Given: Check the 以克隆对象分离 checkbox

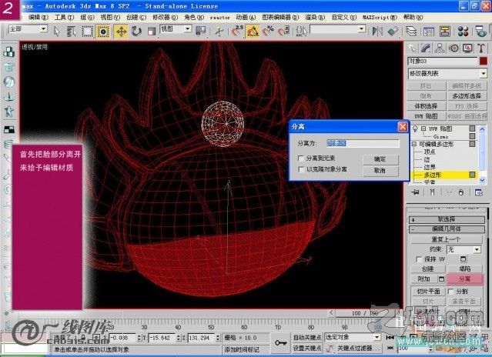Looking at the screenshot, I should pos(301,169).
